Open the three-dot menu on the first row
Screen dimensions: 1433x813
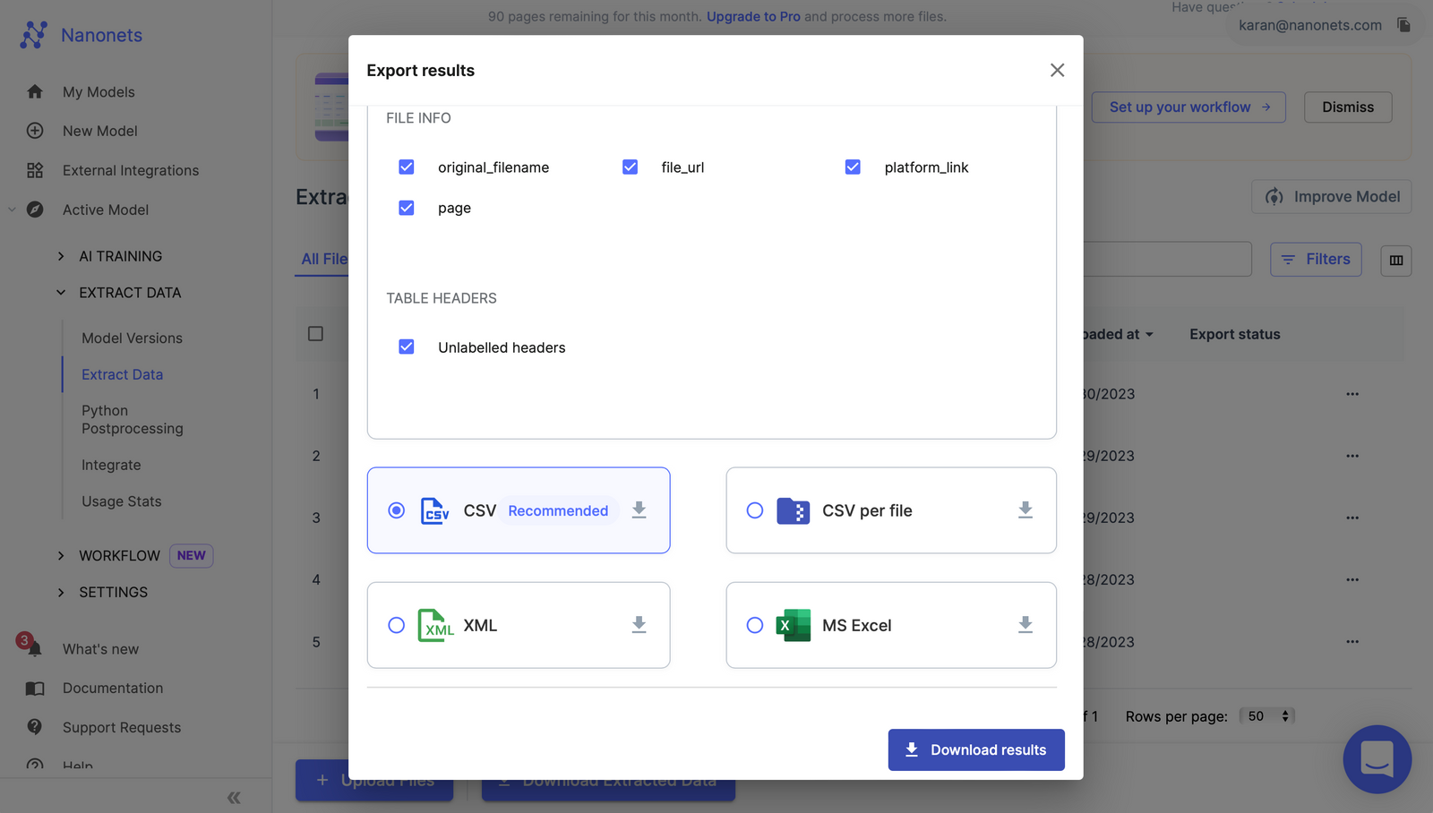[1352, 393]
